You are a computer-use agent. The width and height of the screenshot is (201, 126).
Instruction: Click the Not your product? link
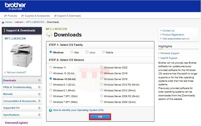[16, 72]
